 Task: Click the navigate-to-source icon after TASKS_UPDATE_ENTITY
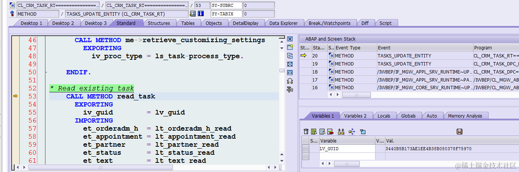pos(193,14)
